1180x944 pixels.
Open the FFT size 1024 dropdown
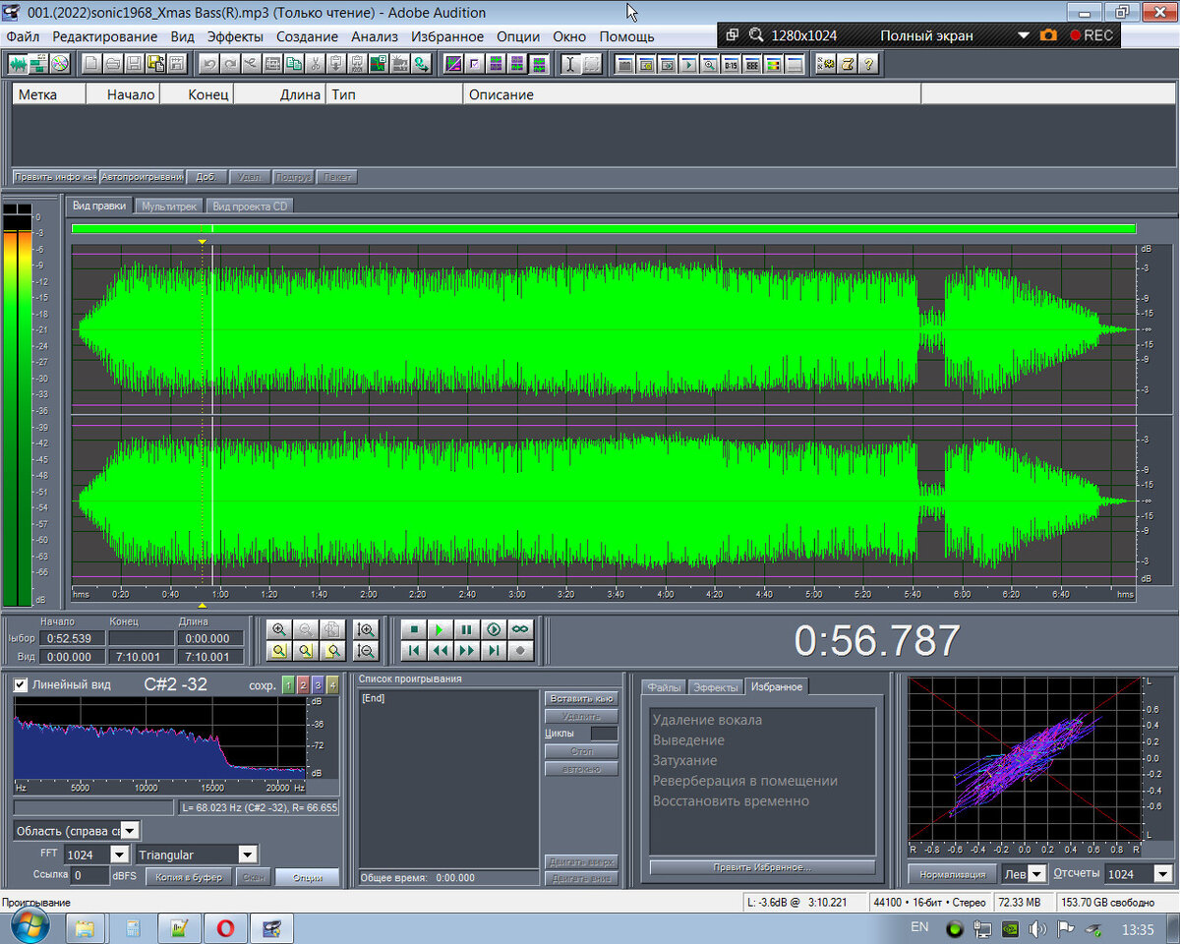coord(120,855)
